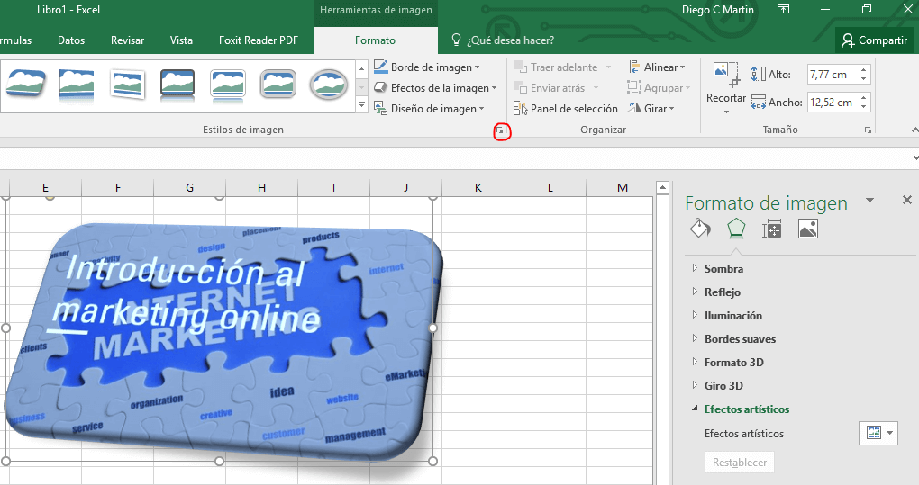Click the Alinear align icon
This screenshot has height=485, width=919.
(634, 67)
